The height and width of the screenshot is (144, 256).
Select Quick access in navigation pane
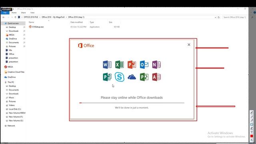pyautogui.click(x=13, y=23)
